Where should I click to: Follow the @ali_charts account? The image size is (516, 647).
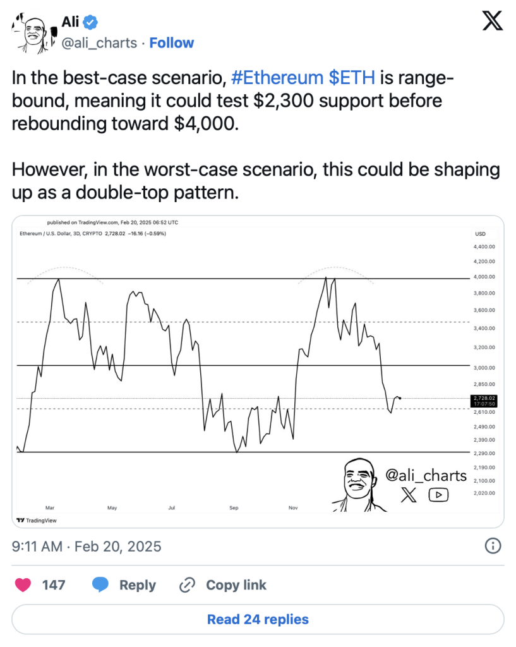(172, 43)
